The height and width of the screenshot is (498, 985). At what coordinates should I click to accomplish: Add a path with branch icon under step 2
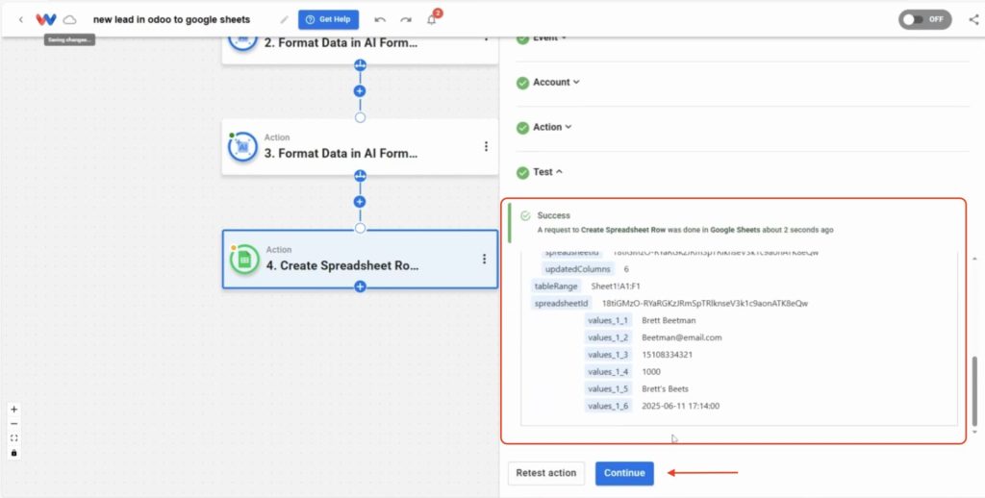click(x=360, y=64)
